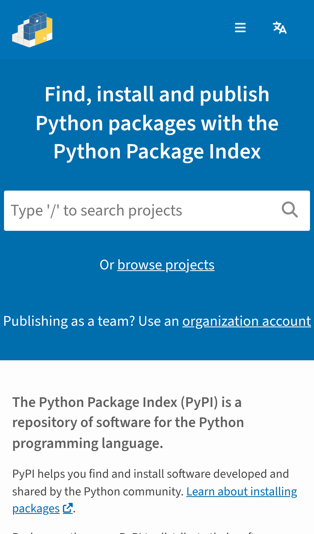Click the underlined word 'packages'

pos(36,509)
